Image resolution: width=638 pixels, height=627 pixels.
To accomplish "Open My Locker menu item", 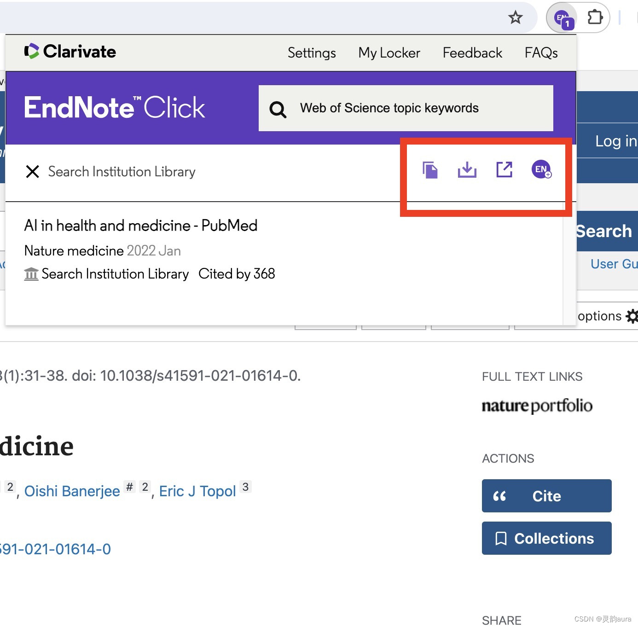I will [389, 53].
